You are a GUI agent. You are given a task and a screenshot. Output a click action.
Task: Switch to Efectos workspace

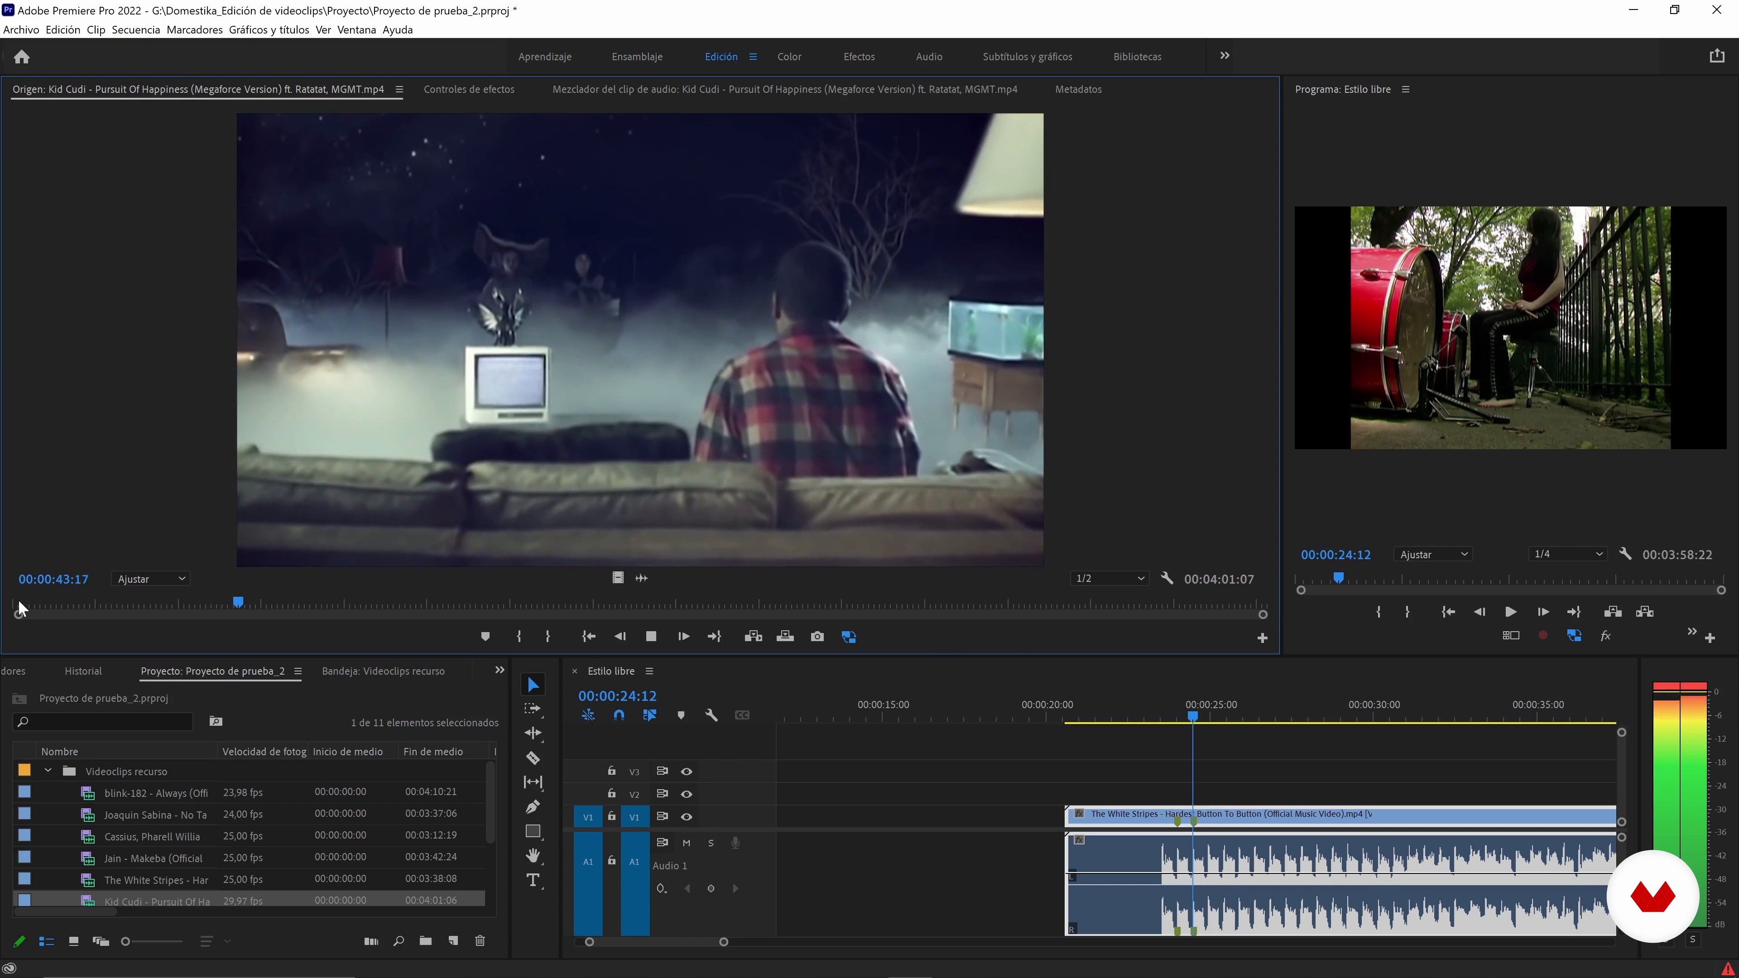[x=859, y=57]
